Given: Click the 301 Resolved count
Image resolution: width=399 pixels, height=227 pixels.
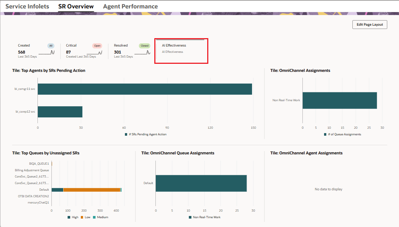Looking at the screenshot, I should click(118, 52).
